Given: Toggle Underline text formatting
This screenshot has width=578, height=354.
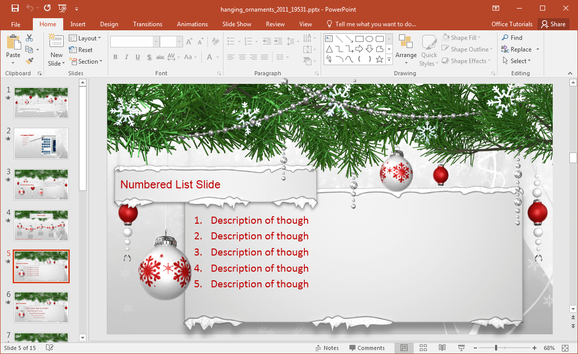Looking at the screenshot, I should click(138, 57).
